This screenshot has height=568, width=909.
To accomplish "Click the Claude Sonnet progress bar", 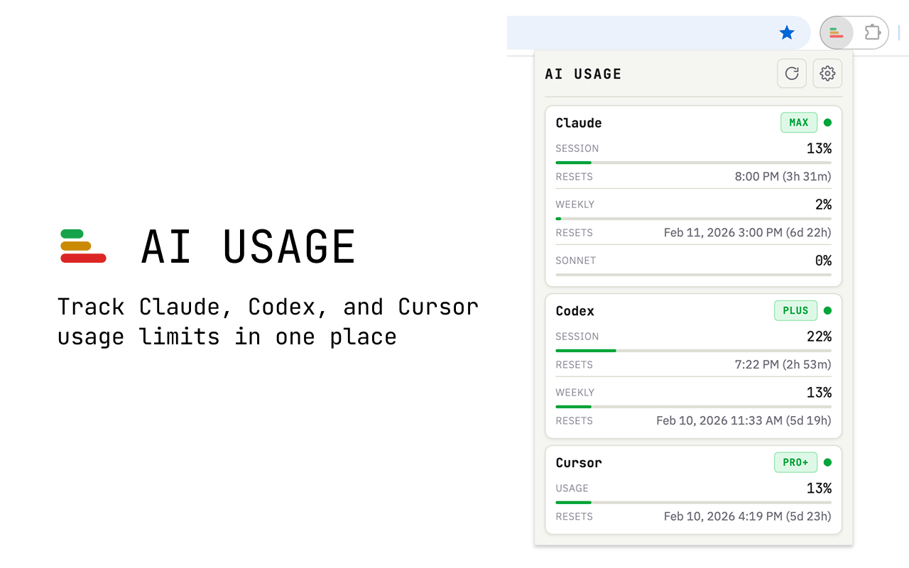I will point(693,275).
